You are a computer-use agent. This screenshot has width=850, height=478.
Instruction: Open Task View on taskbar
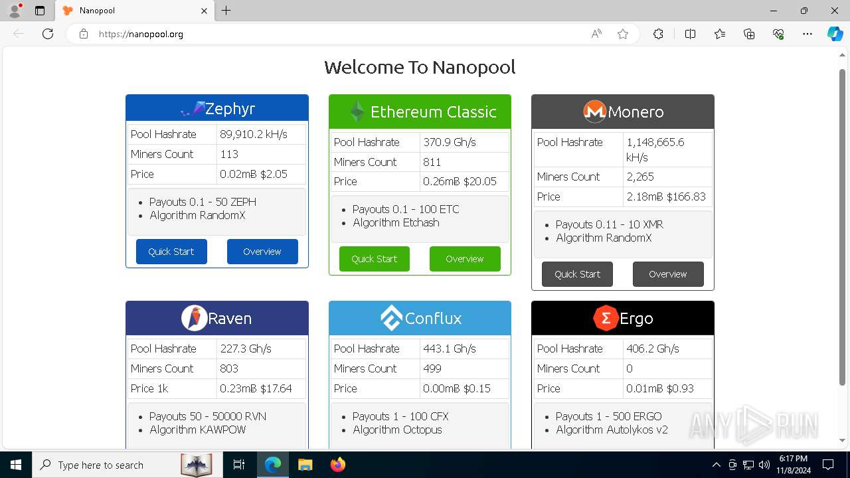[x=239, y=465]
